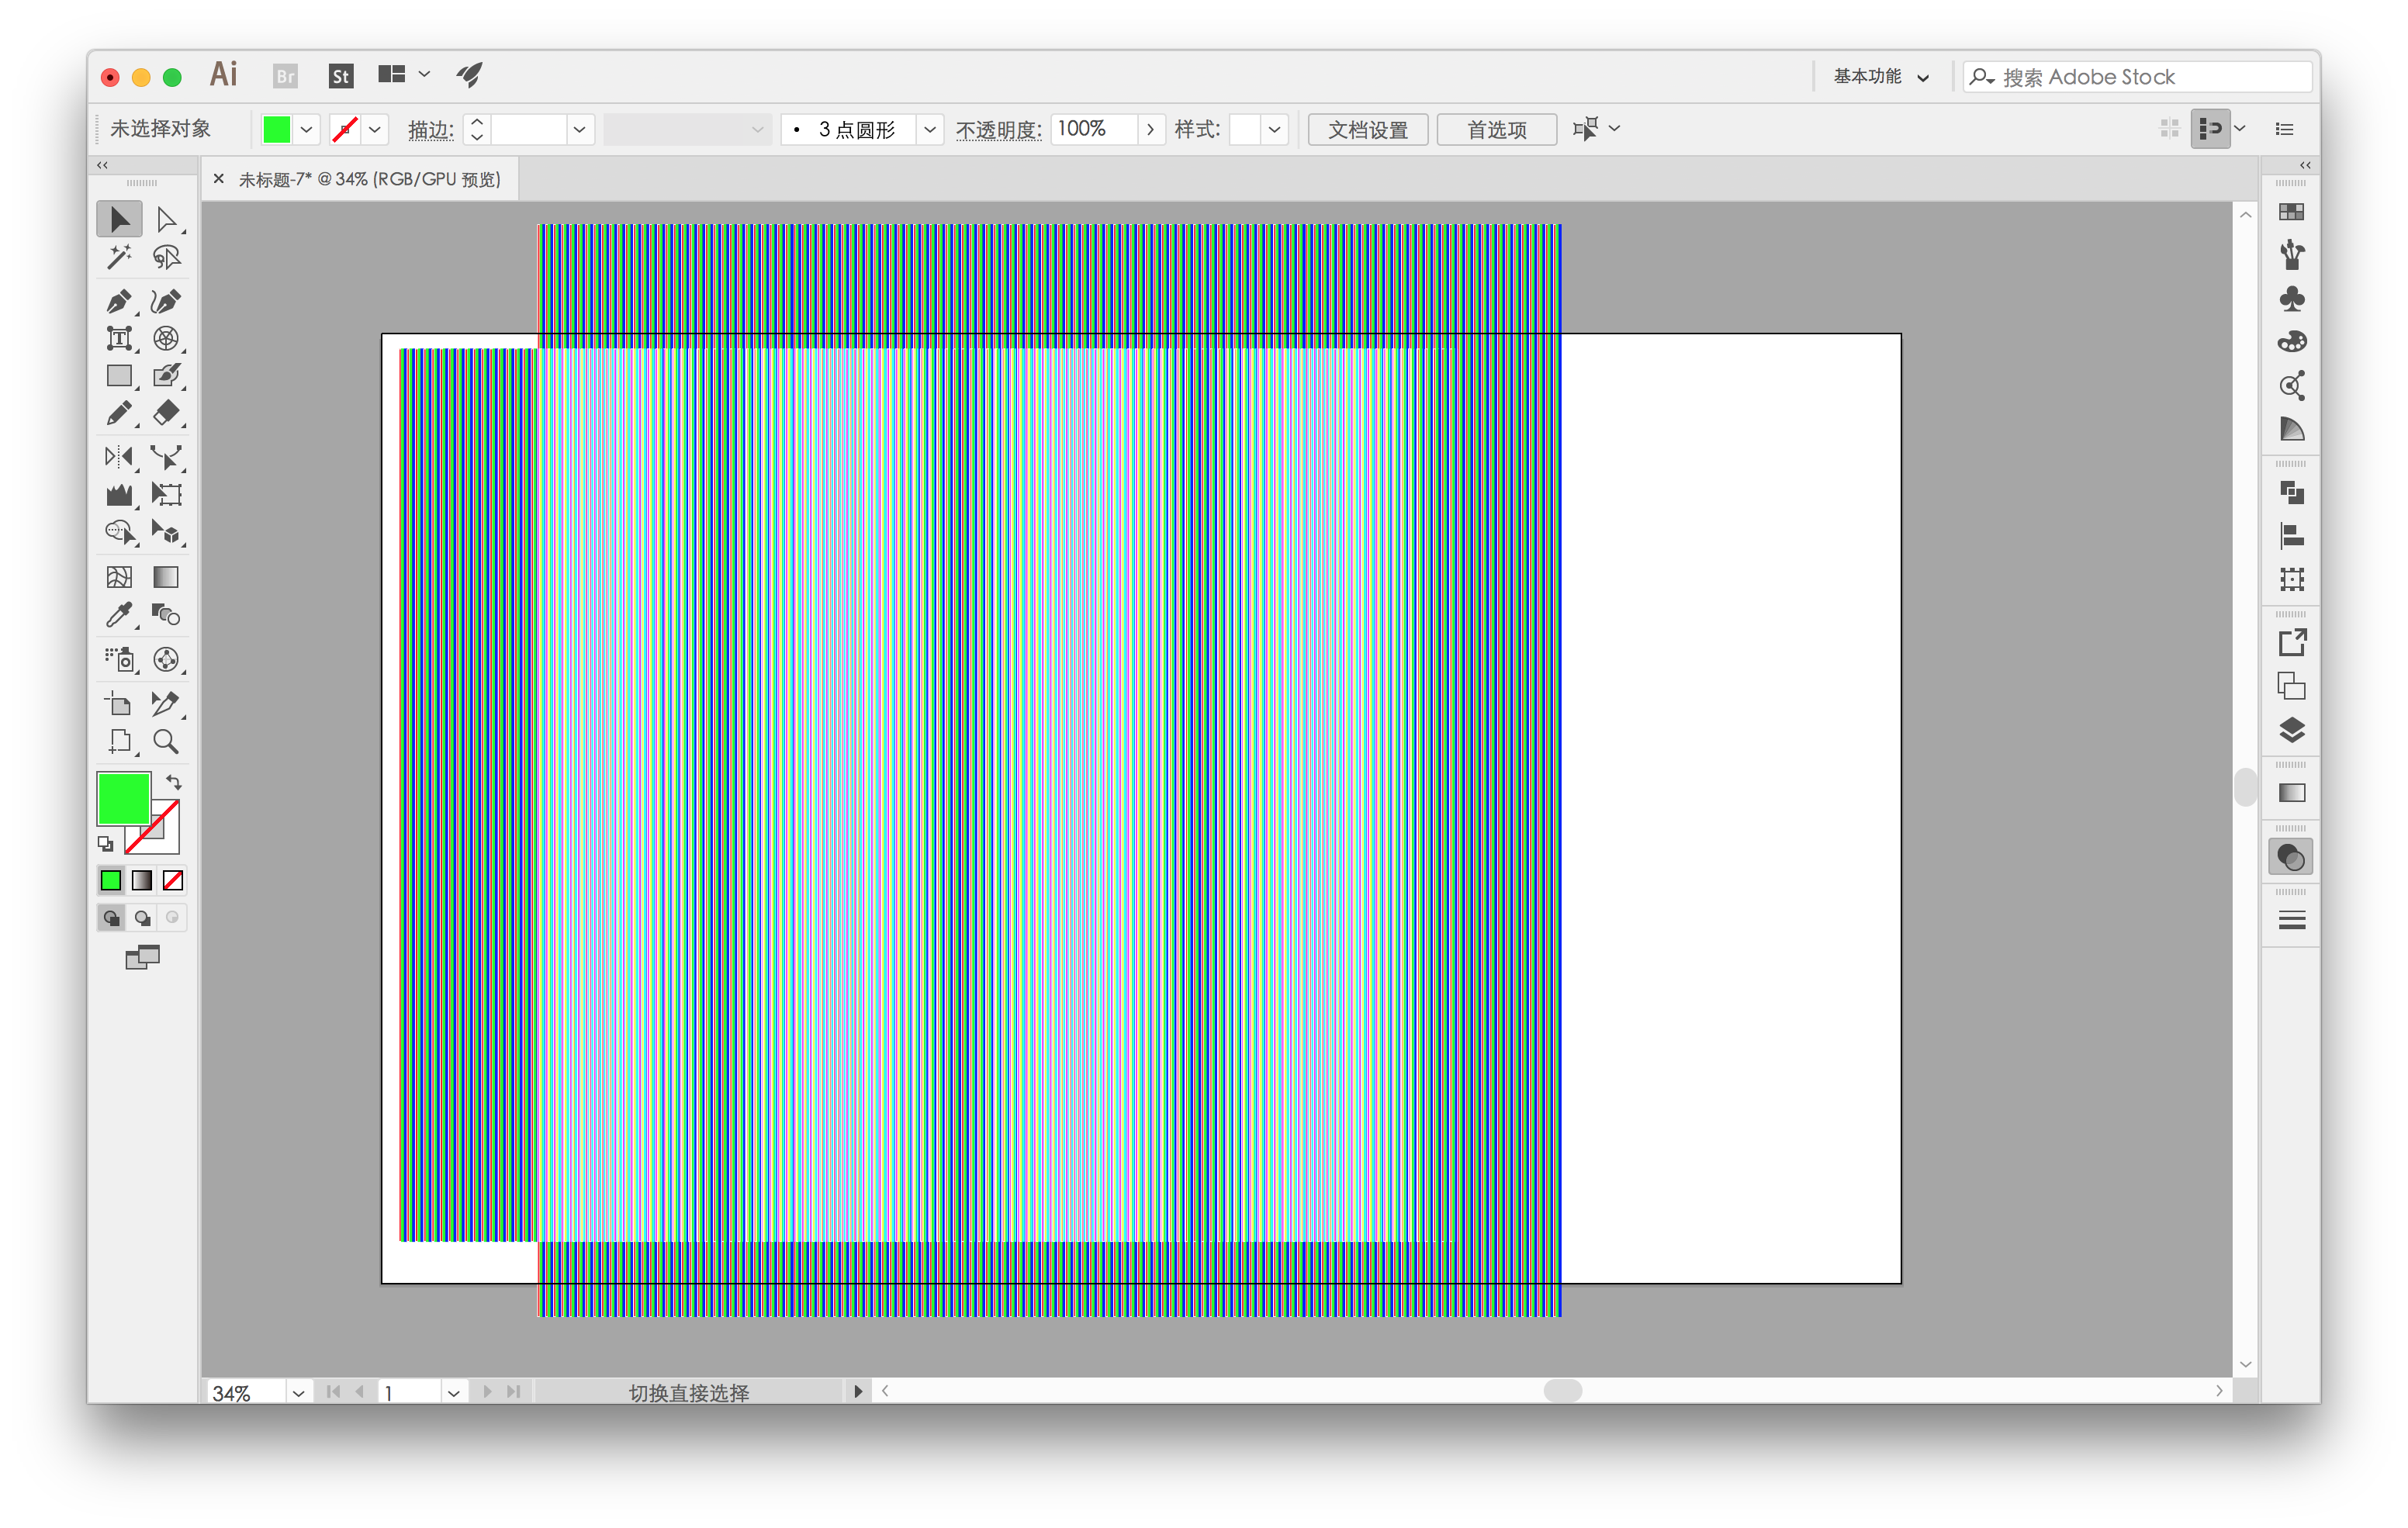The height and width of the screenshot is (1528, 2408).
Task: Select the Pencil tool
Action: point(118,414)
